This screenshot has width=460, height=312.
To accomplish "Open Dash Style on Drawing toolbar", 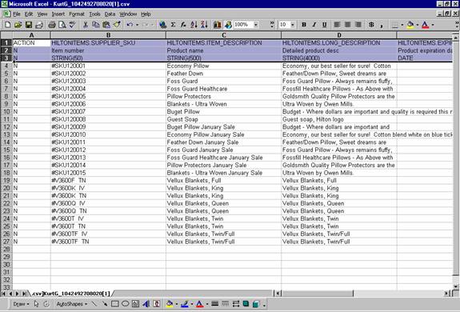I will pyautogui.click(x=226, y=304).
